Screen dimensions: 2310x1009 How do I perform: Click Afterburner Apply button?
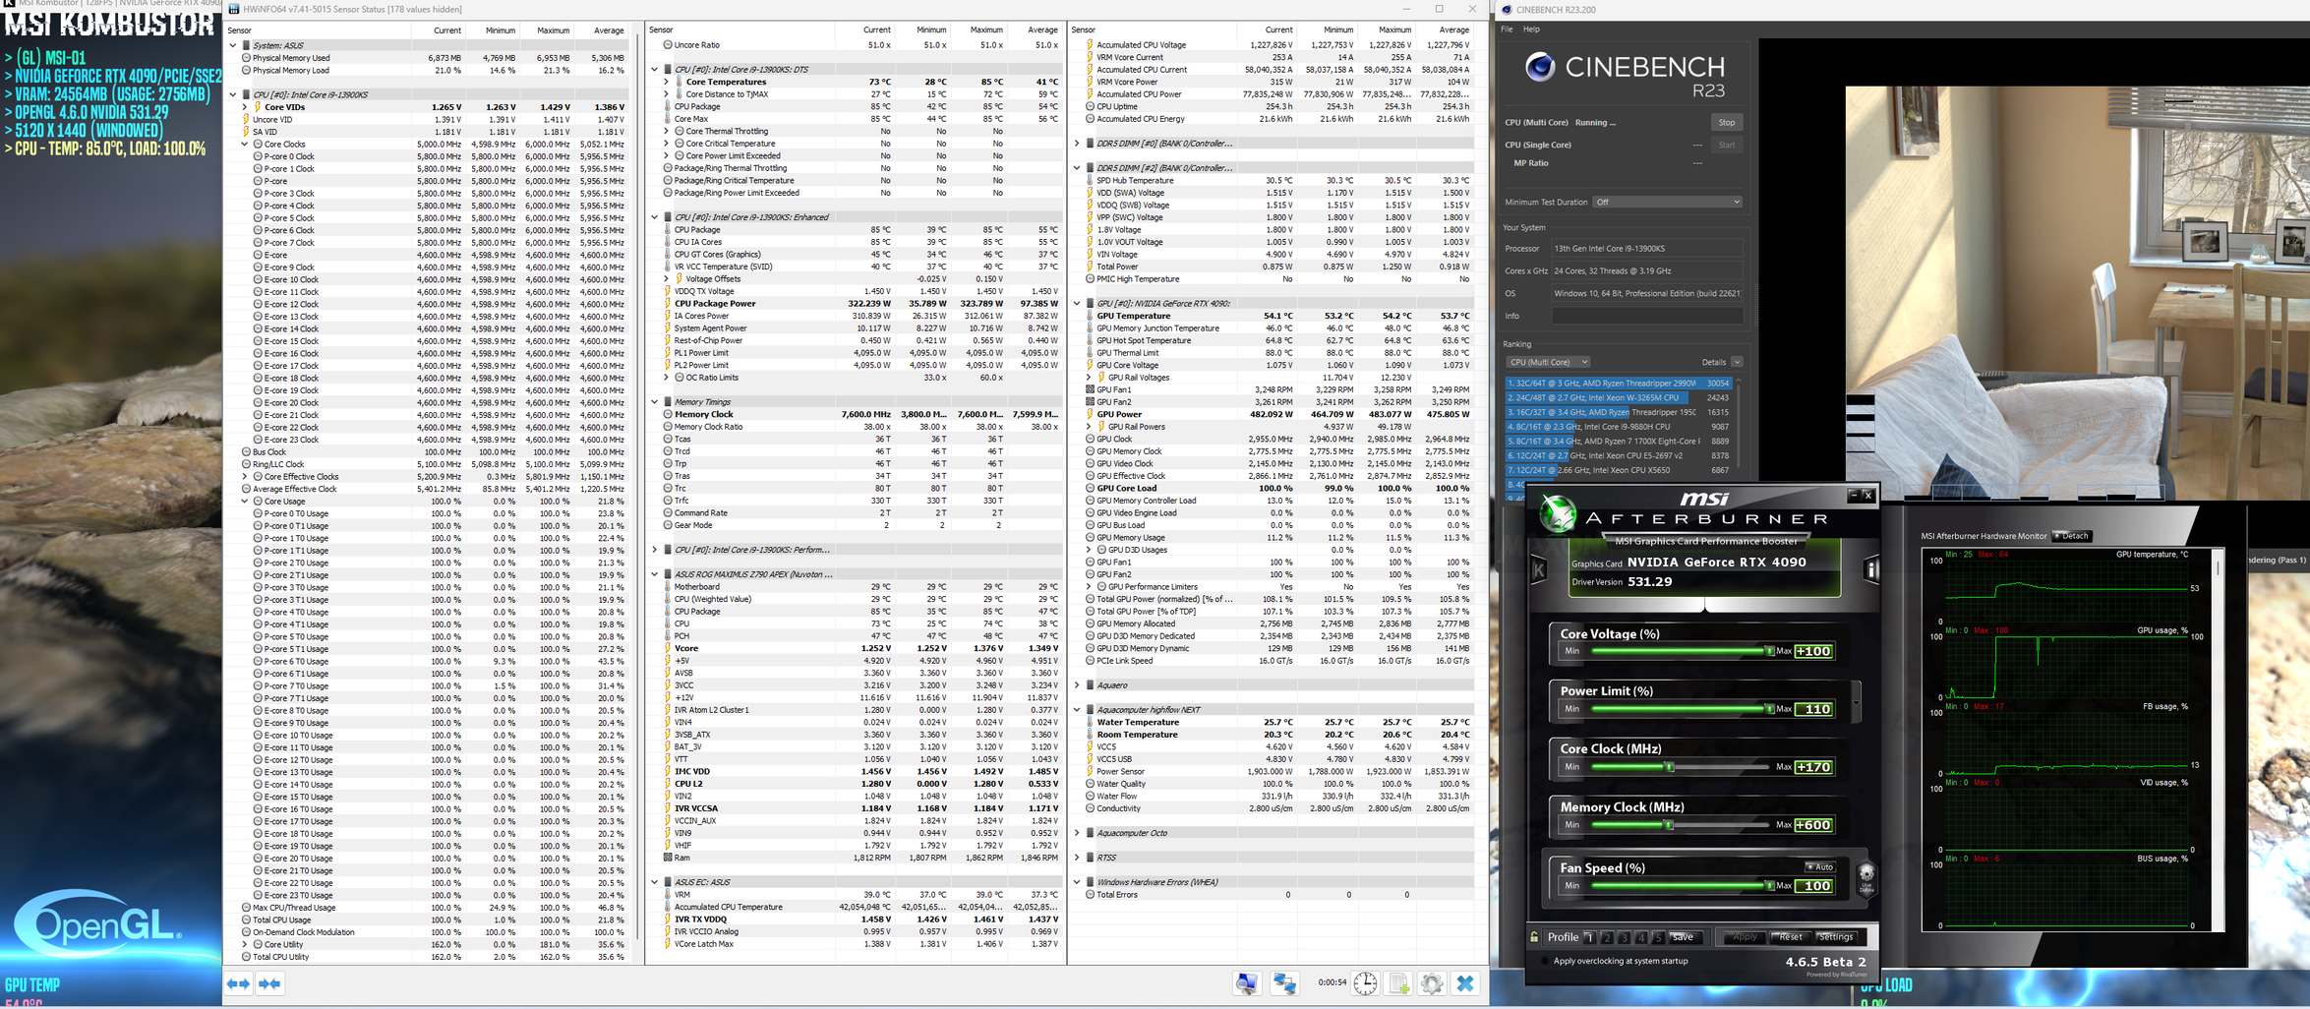coord(1744,937)
